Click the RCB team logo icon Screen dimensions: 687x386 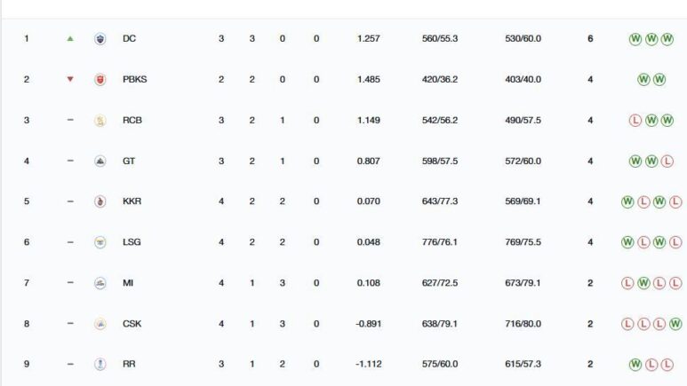coord(100,121)
